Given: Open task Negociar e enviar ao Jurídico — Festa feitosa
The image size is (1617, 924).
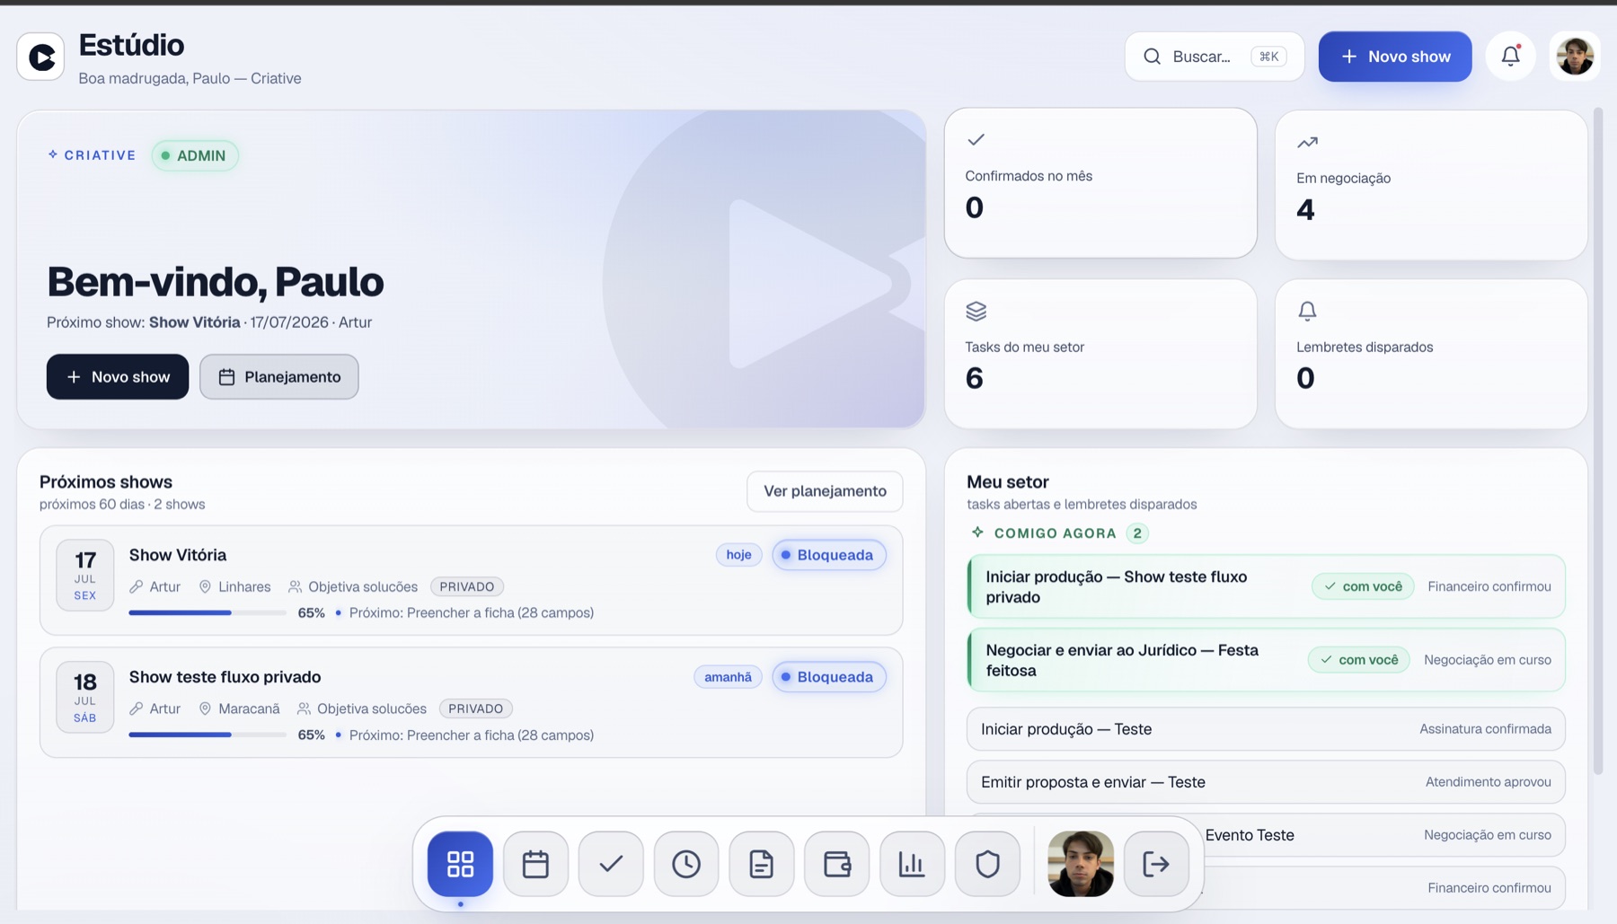Looking at the screenshot, I should pyautogui.click(x=1266, y=660).
